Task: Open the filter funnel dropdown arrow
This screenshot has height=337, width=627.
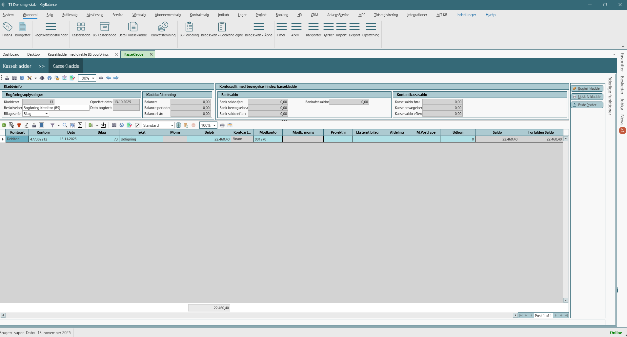Action: pos(59,125)
